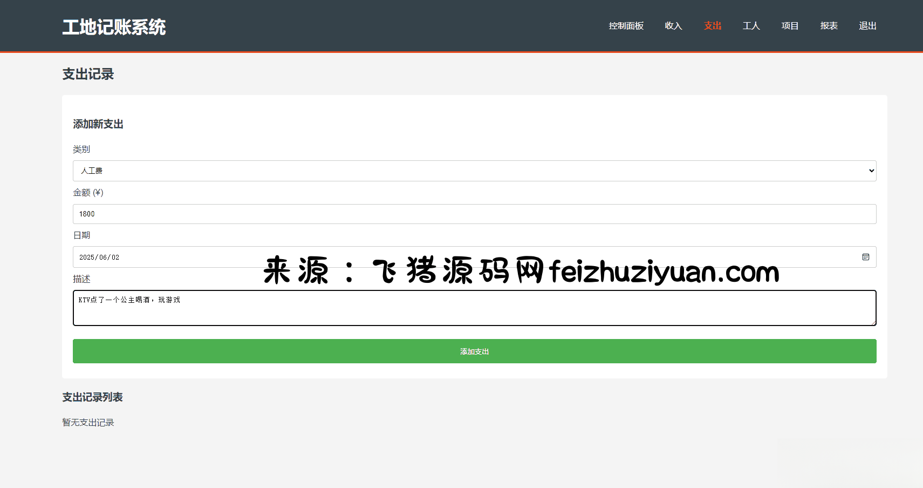Switch to the 收入 section
This screenshot has width=923, height=488.
click(673, 25)
